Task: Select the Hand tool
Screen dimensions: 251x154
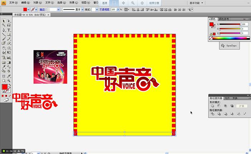Action: [x=4, y=81]
